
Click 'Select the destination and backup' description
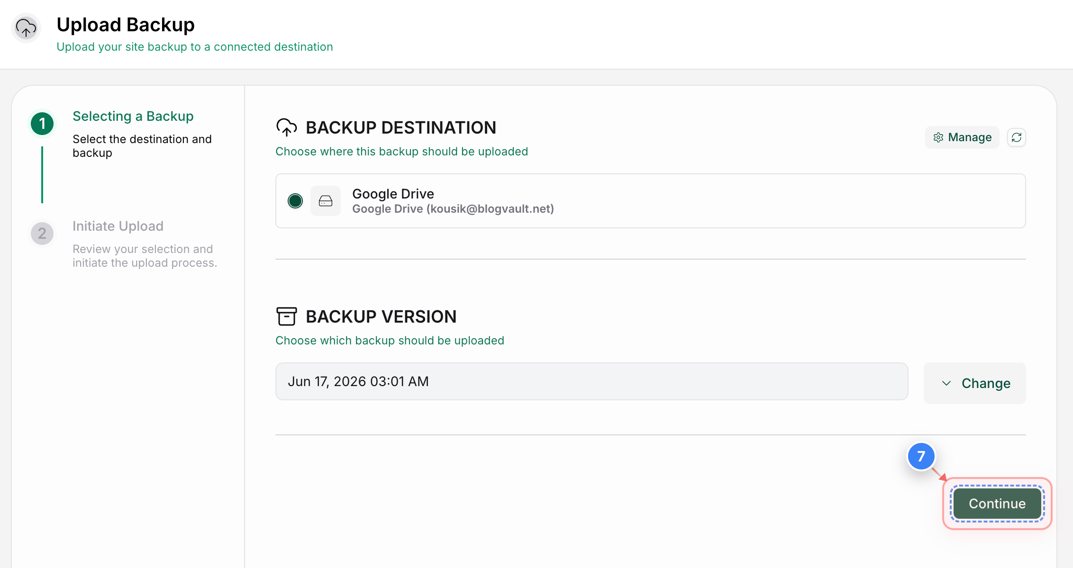click(x=142, y=146)
